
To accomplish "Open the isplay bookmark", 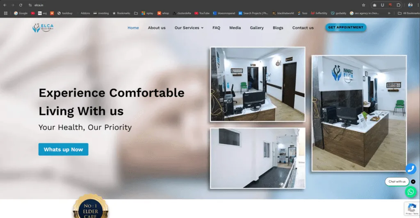I will click(x=147, y=13).
